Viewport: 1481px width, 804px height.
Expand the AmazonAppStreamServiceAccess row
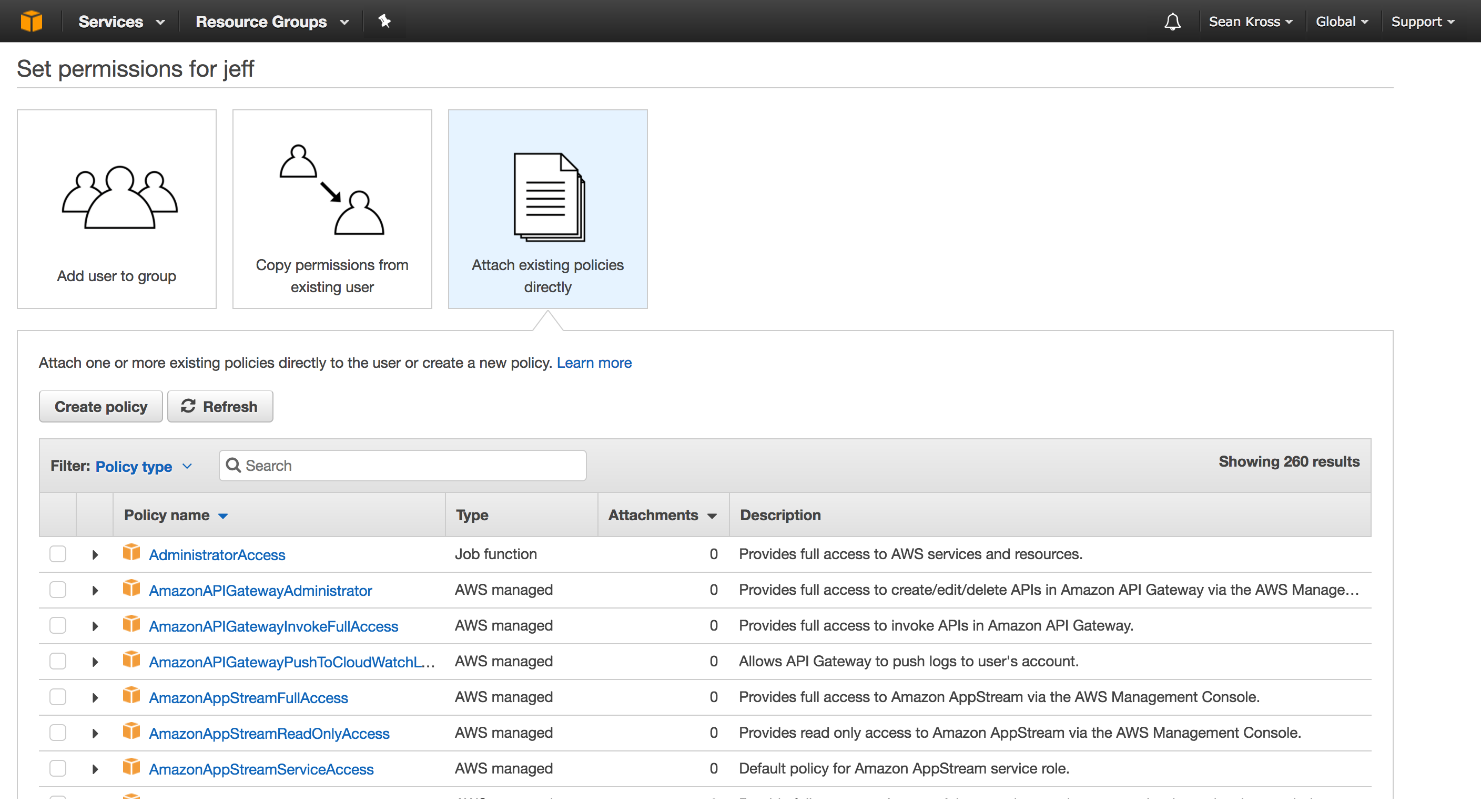(x=95, y=769)
